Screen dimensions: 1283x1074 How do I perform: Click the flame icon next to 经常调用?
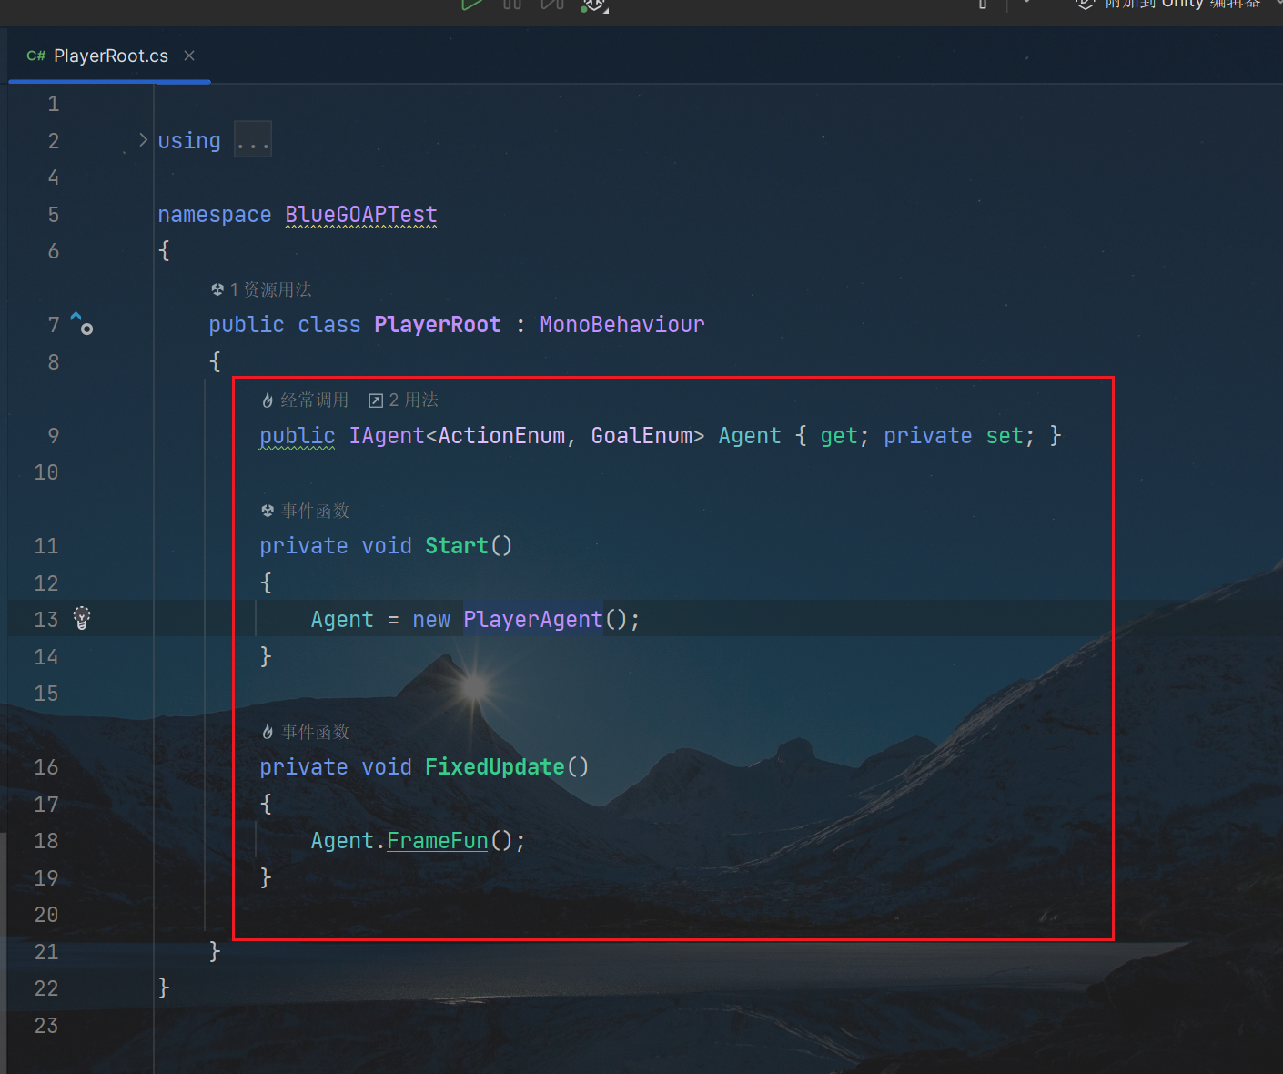[268, 400]
